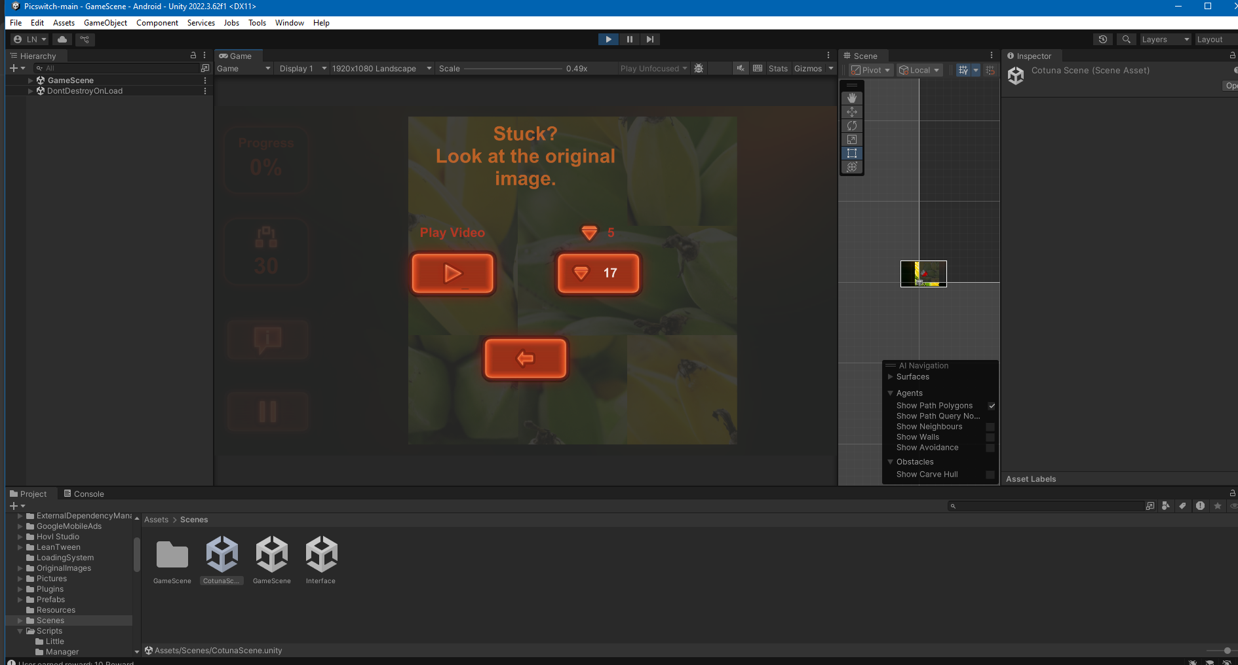Click the Hierarchy create plus button
The width and height of the screenshot is (1238, 665).
click(14, 68)
